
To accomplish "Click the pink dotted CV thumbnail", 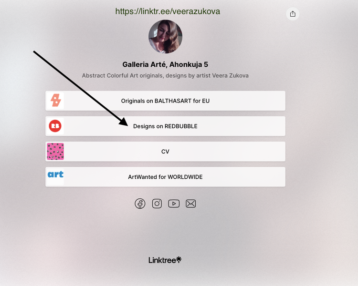I will coord(55,152).
